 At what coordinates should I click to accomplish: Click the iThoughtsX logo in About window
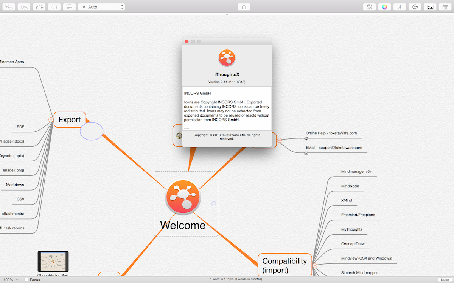[227, 58]
